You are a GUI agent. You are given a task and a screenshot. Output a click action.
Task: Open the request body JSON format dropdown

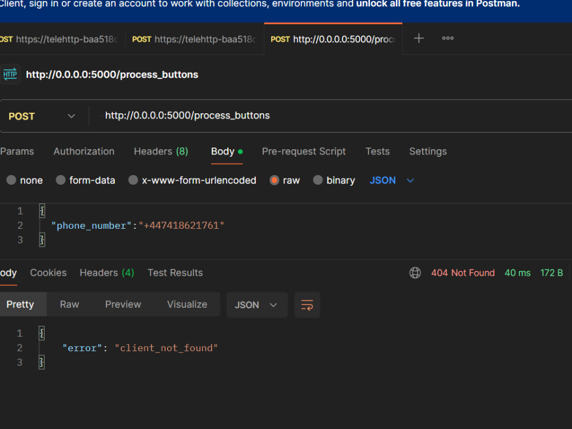pyautogui.click(x=391, y=180)
